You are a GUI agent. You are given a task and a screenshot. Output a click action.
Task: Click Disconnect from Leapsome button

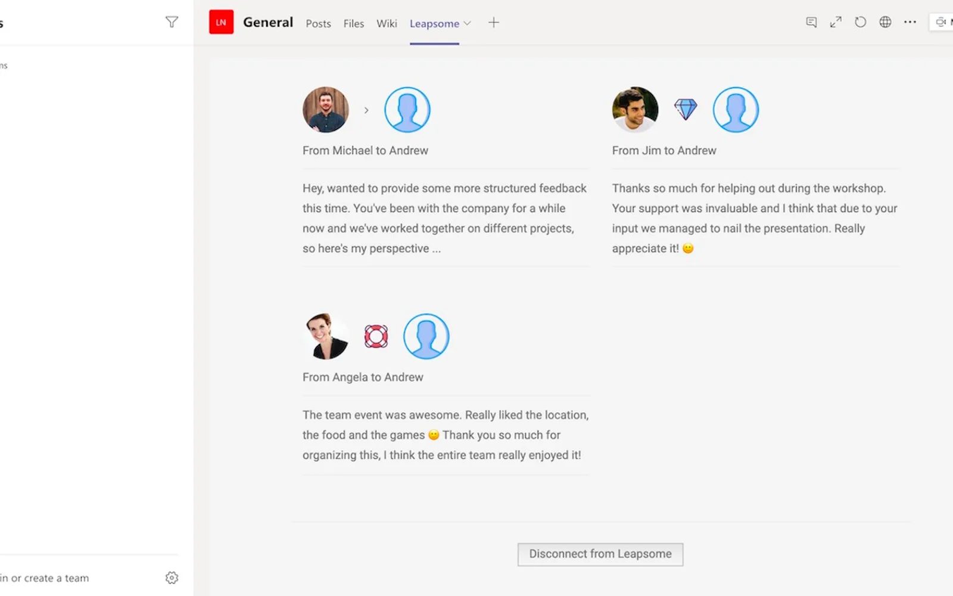point(600,554)
